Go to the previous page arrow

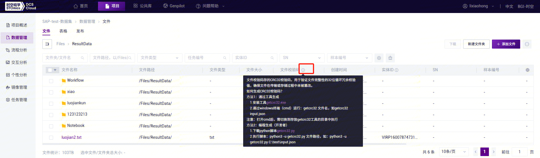[476, 152]
